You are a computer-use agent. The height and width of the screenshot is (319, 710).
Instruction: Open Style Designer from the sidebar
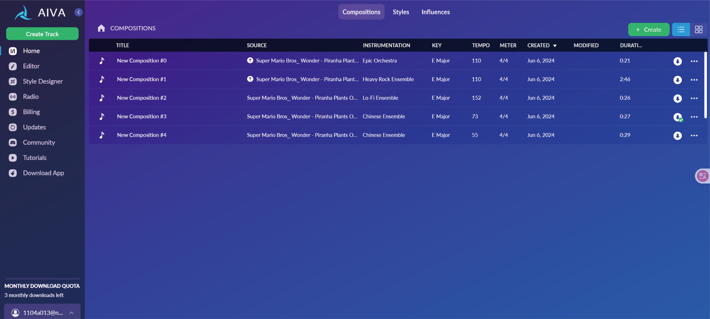click(43, 81)
